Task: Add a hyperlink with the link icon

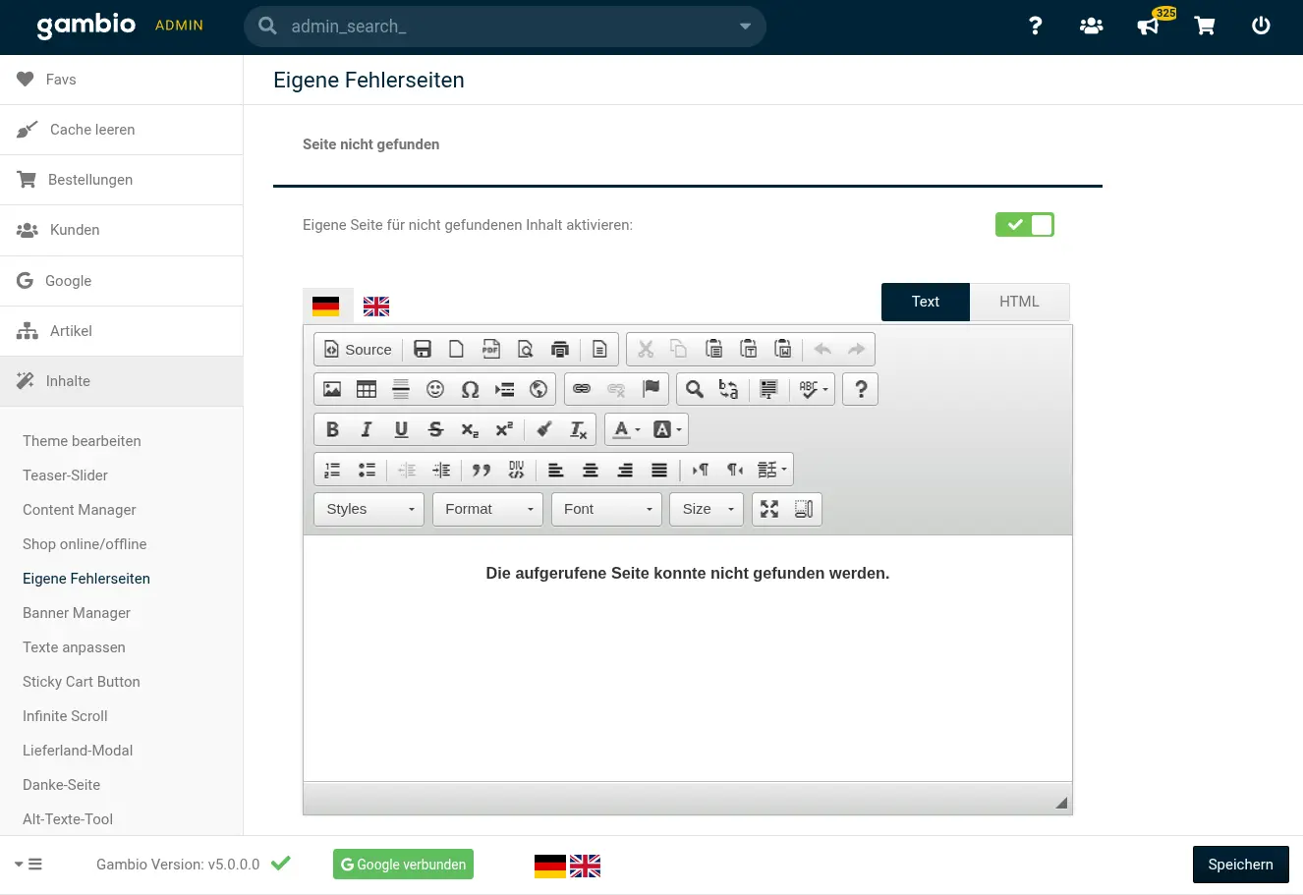Action: (582, 389)
